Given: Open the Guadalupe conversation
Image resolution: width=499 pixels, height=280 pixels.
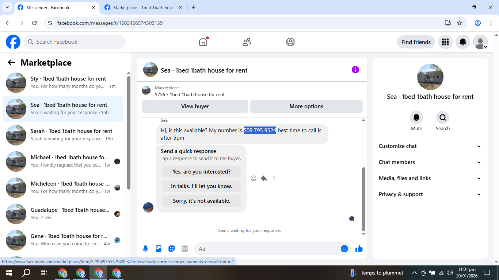Looking at the screenshot, I should (x=63, y=214).
